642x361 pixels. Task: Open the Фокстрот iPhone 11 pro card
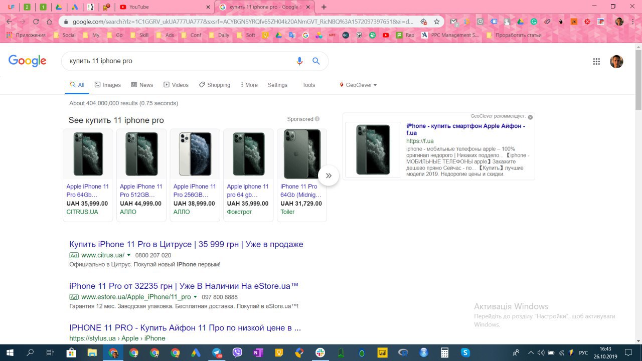[x=248, y=175]
